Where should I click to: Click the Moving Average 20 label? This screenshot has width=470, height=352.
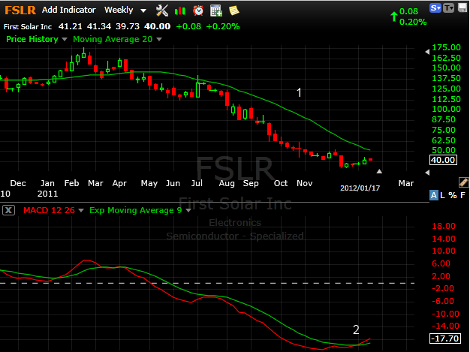tap(113, 39)
